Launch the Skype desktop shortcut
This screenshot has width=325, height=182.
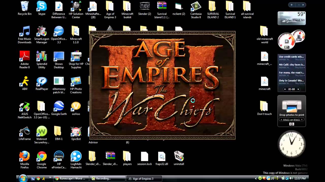(42, 8)
